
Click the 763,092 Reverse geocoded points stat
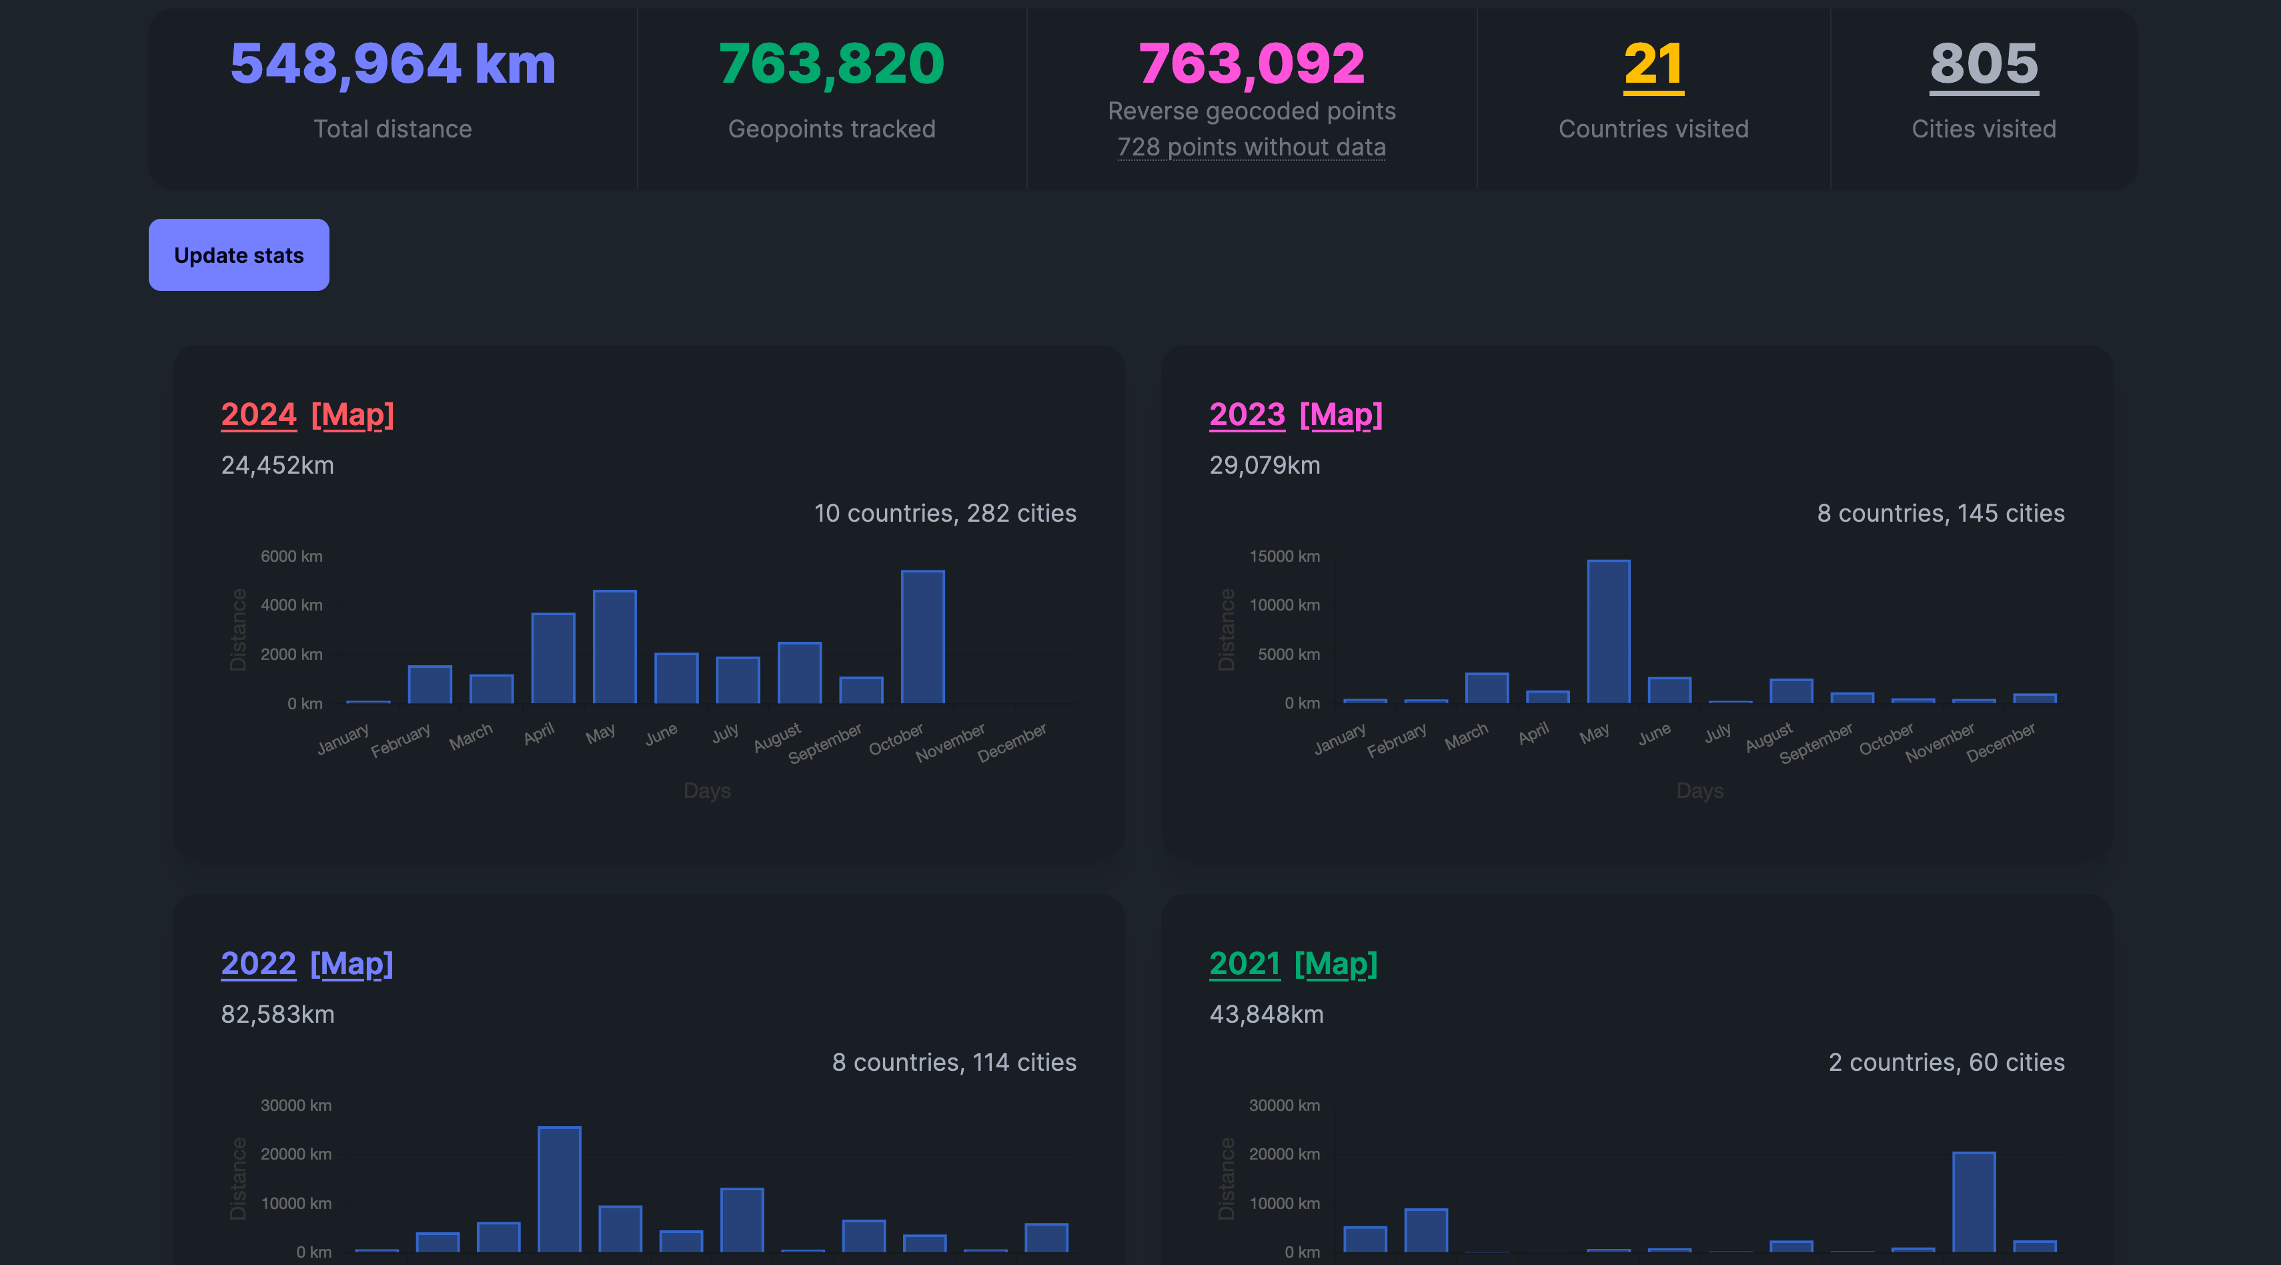click(x=1251, y=63)
